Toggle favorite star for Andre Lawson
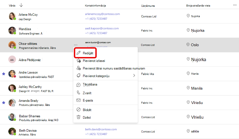This screenshot has width=239, height=139. 4,74
